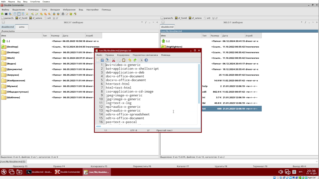Viewport: 319px width, 179px height.
Task: Open the Избранное menu in Double Commander
Action: [x=69, y=10]
